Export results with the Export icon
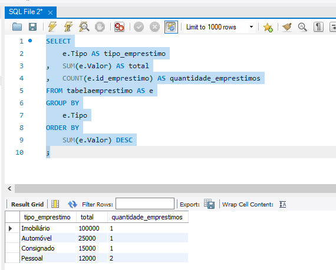 point(209,204)
